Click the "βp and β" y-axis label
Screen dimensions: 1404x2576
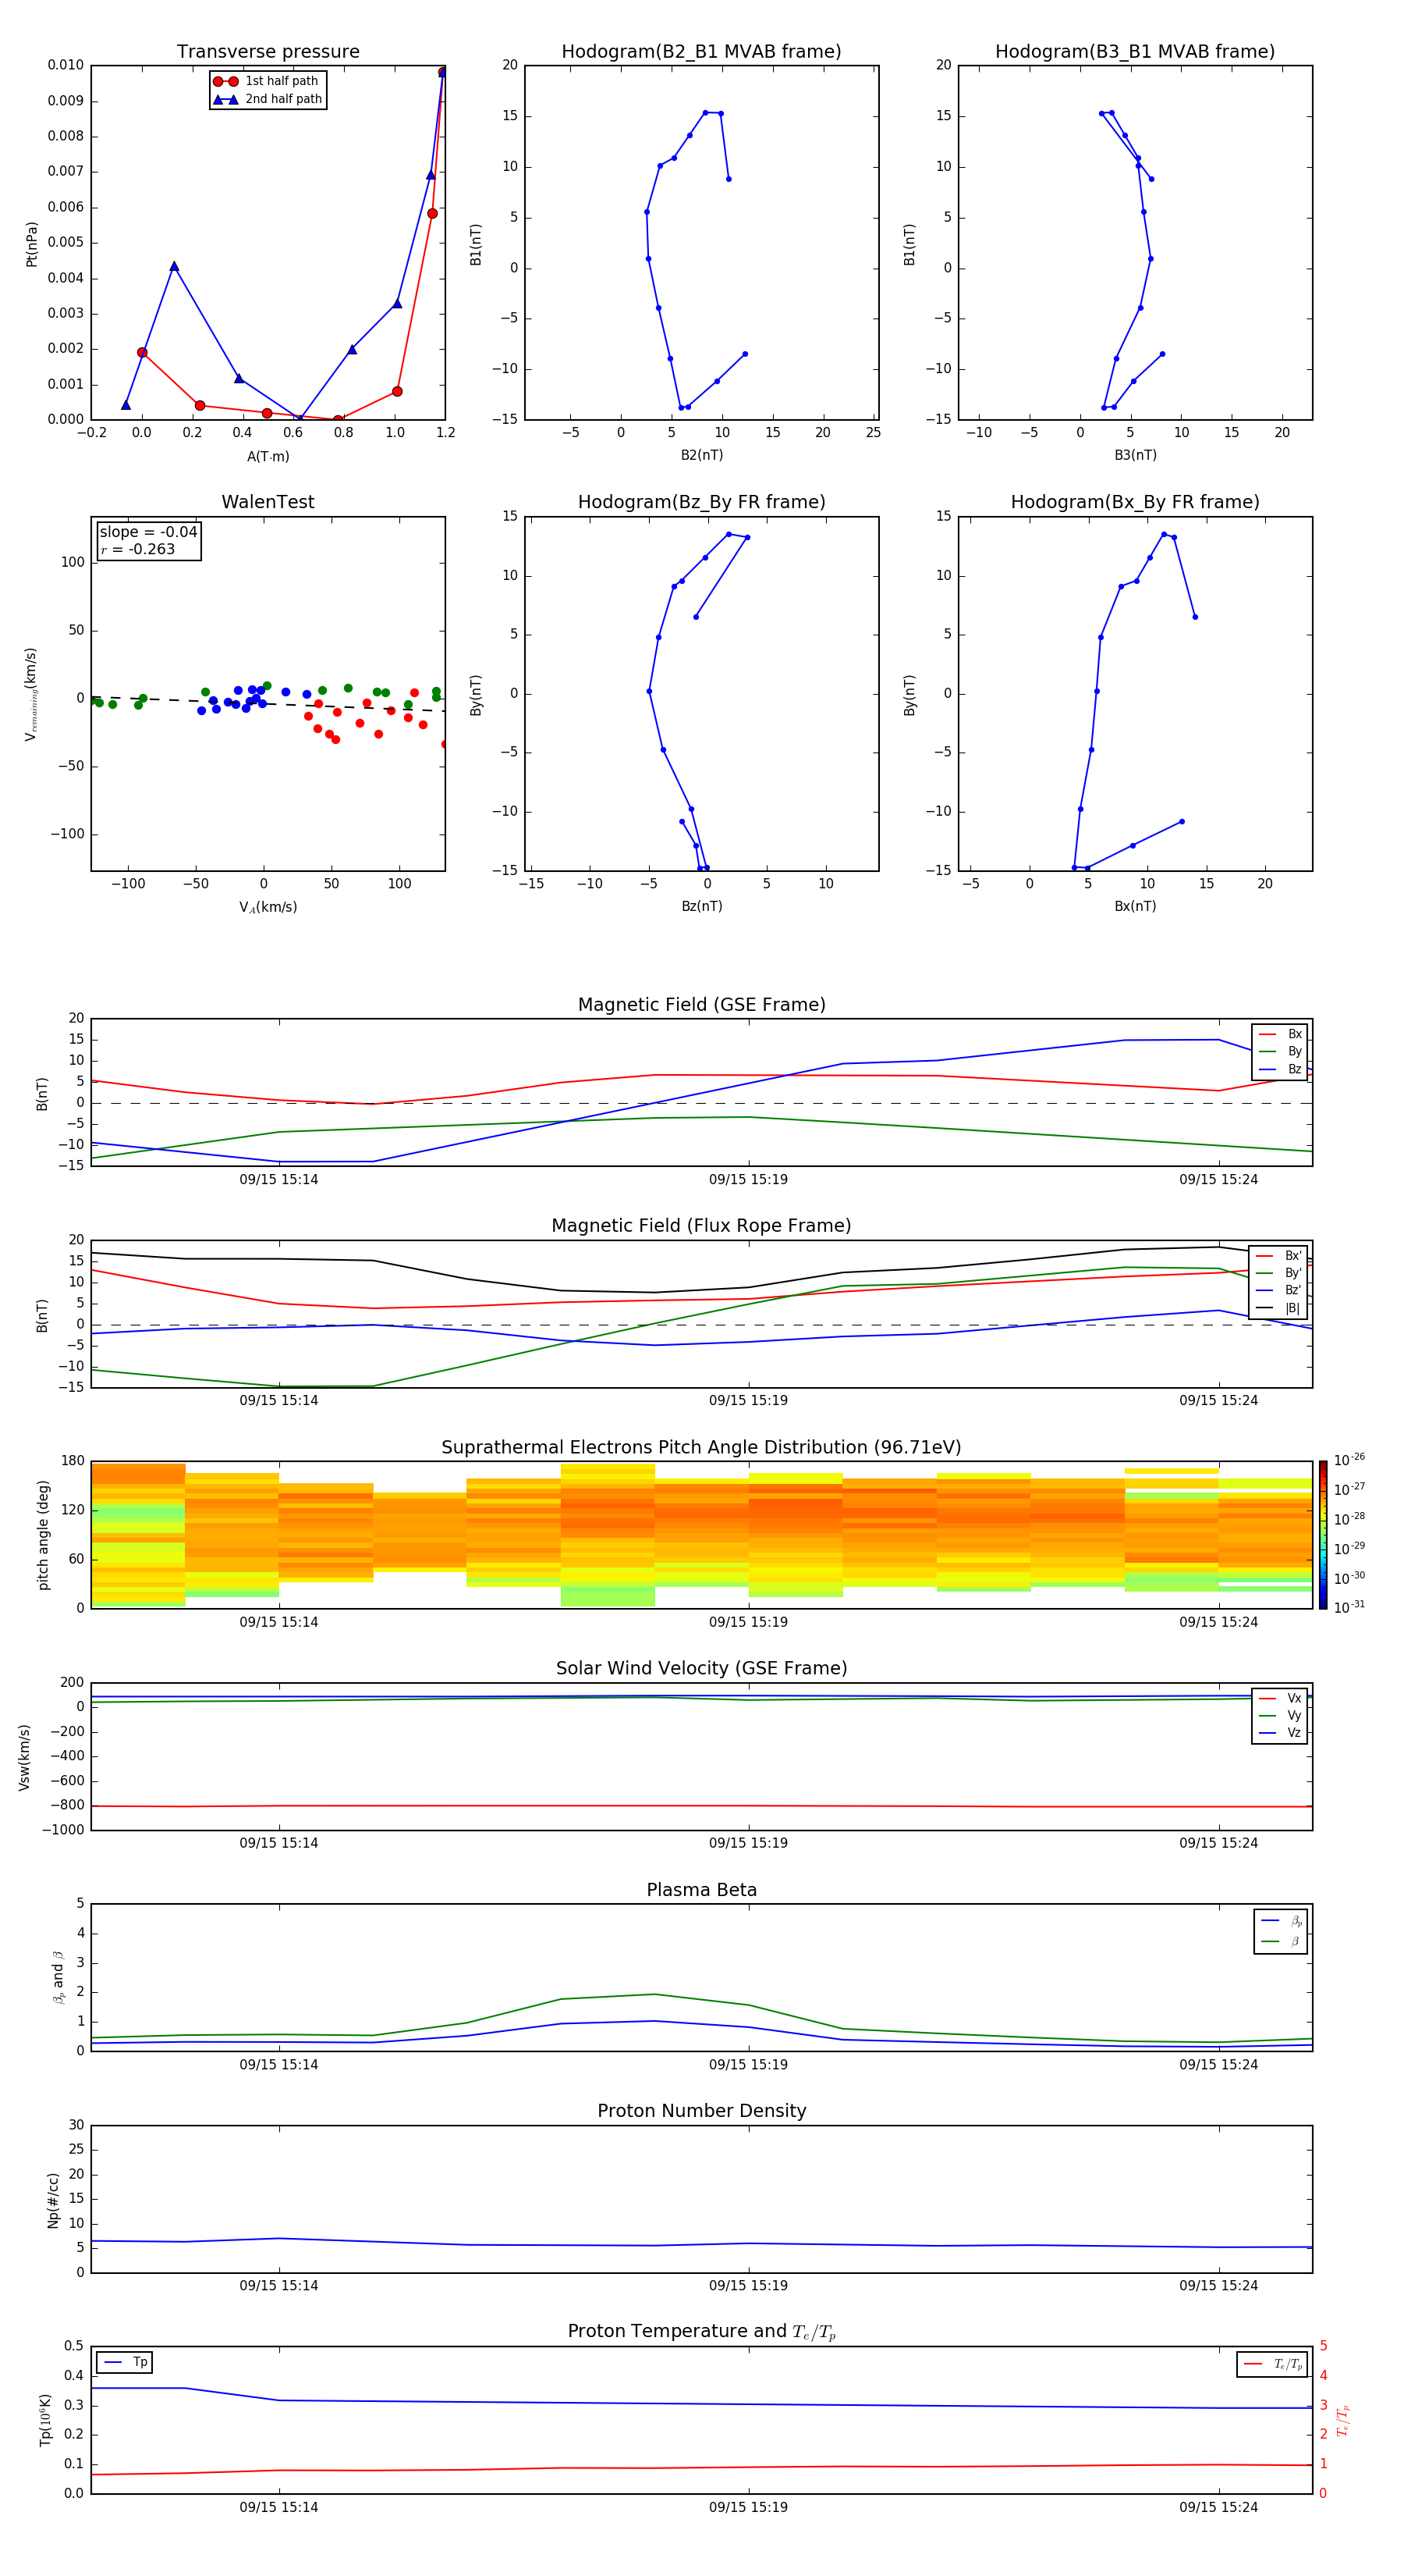pyautogui.click(x=58, y=1977)
